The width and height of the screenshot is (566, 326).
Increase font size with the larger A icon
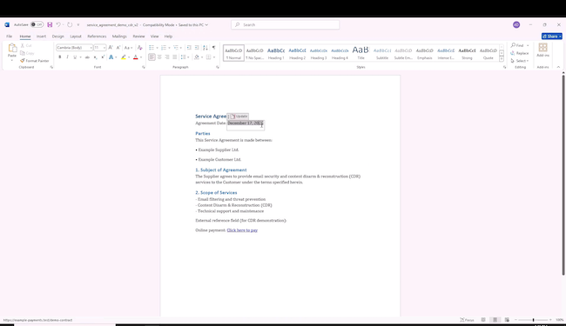(x=111, y=48)
